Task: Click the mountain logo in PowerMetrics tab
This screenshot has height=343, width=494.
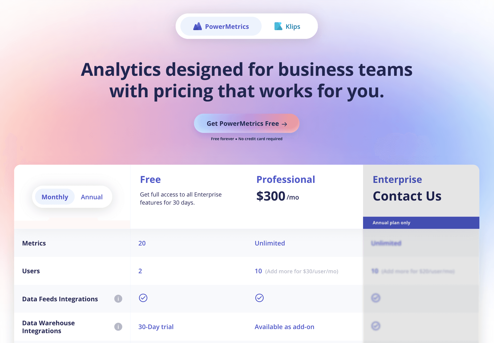Action: pyautogui.click(x=198, y=26)
